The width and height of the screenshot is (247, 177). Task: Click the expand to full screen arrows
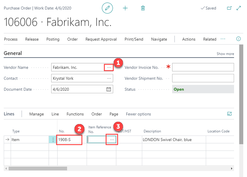(x=239, y=8)
